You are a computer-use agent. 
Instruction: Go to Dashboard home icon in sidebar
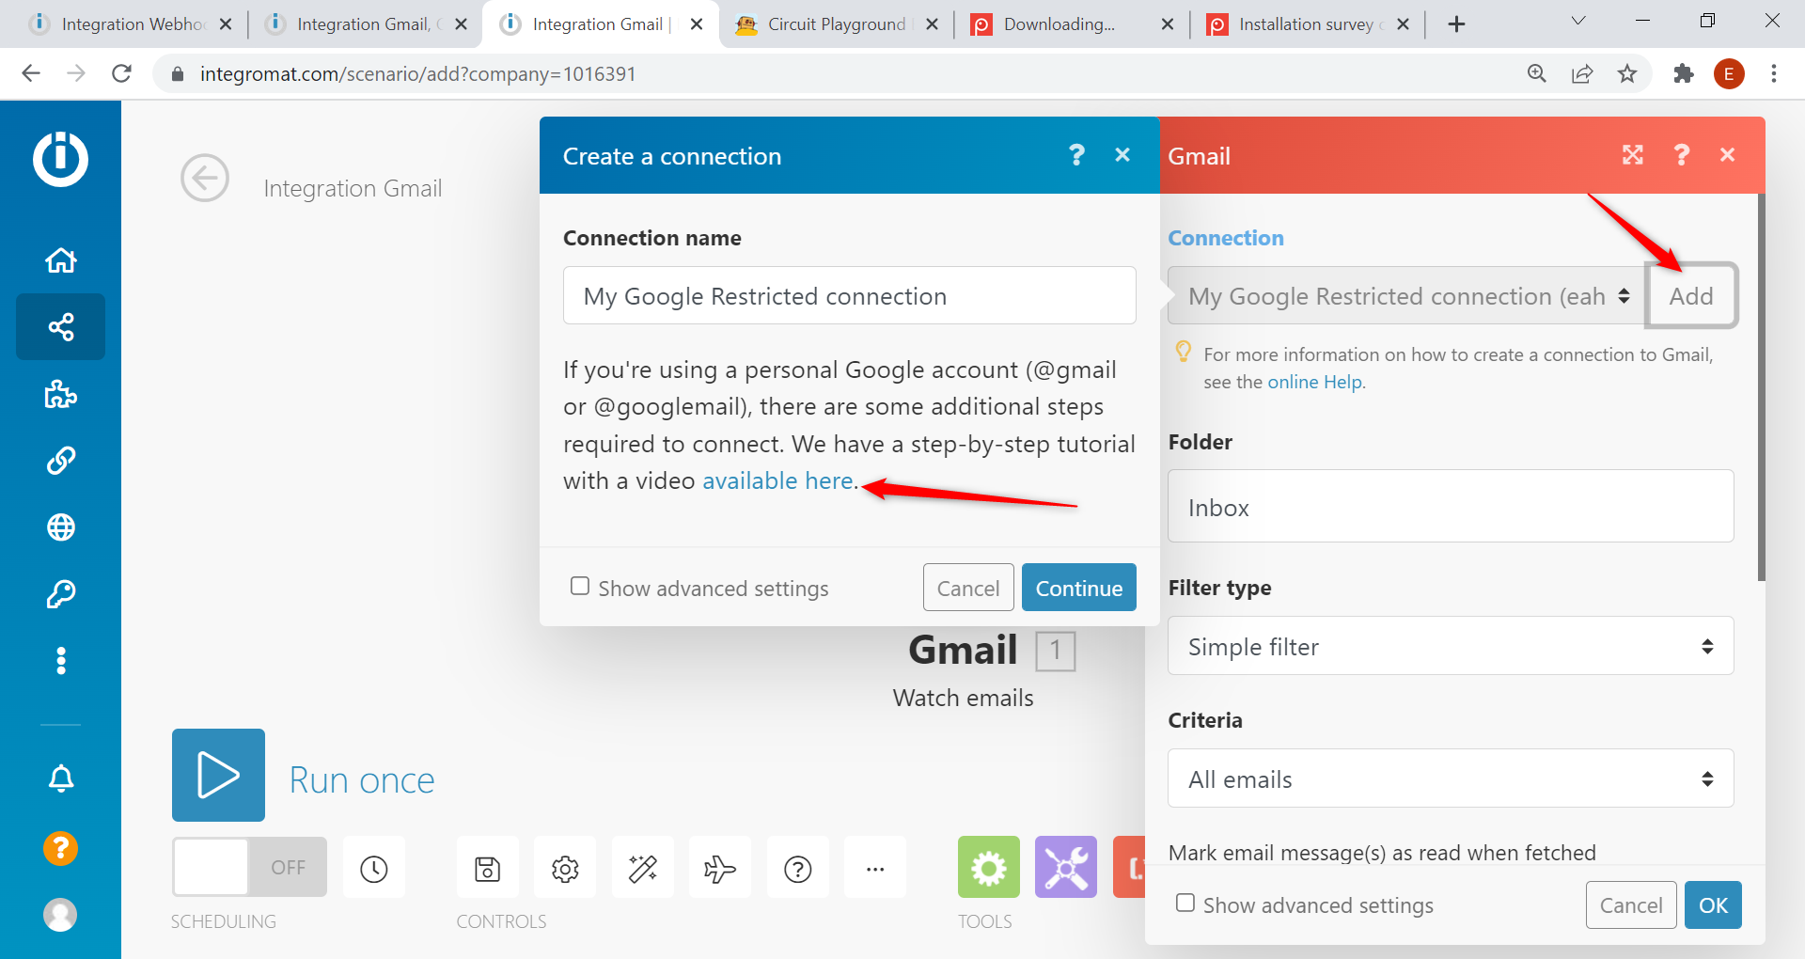pyautogui.click(x=61, y=260)
